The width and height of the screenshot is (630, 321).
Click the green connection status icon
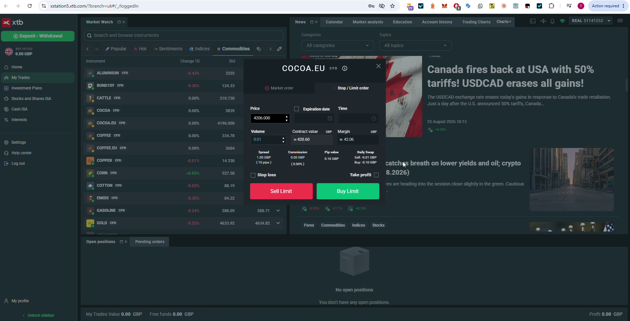point(562,21)
